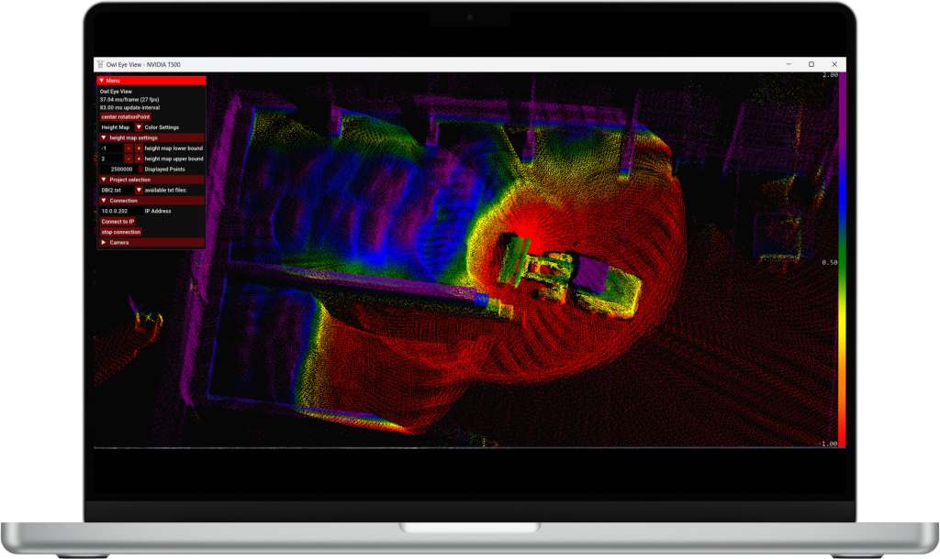Open the available txt files dropdown showing DBI2.txt

click(139, 190)
